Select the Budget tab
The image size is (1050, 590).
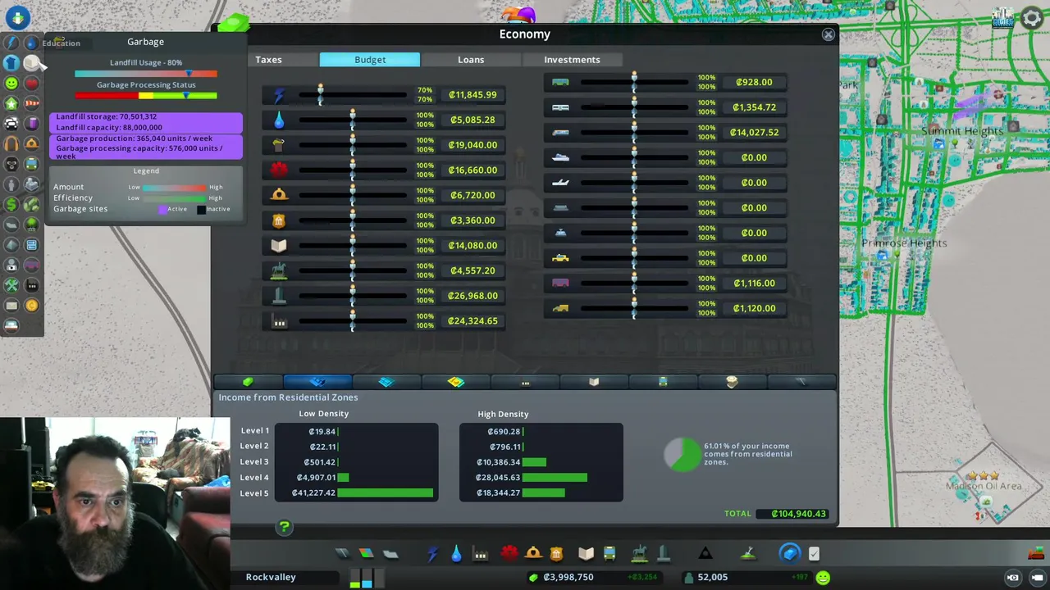[x=370, y=59]
